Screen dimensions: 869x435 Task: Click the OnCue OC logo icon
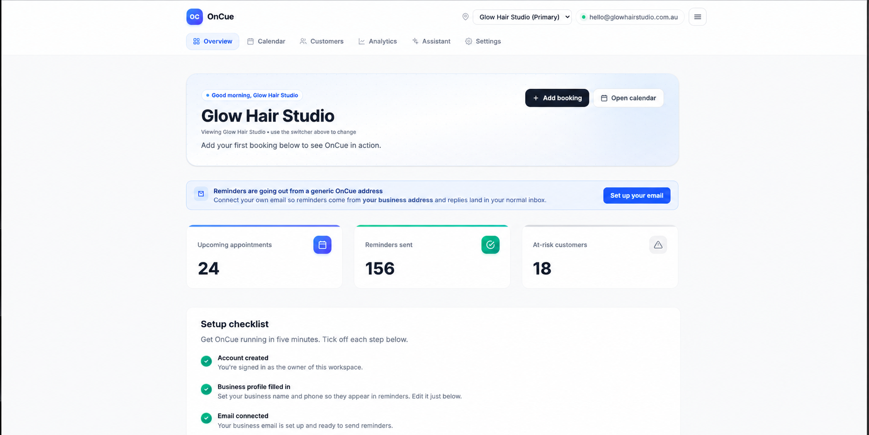click(x=195, y=17)
